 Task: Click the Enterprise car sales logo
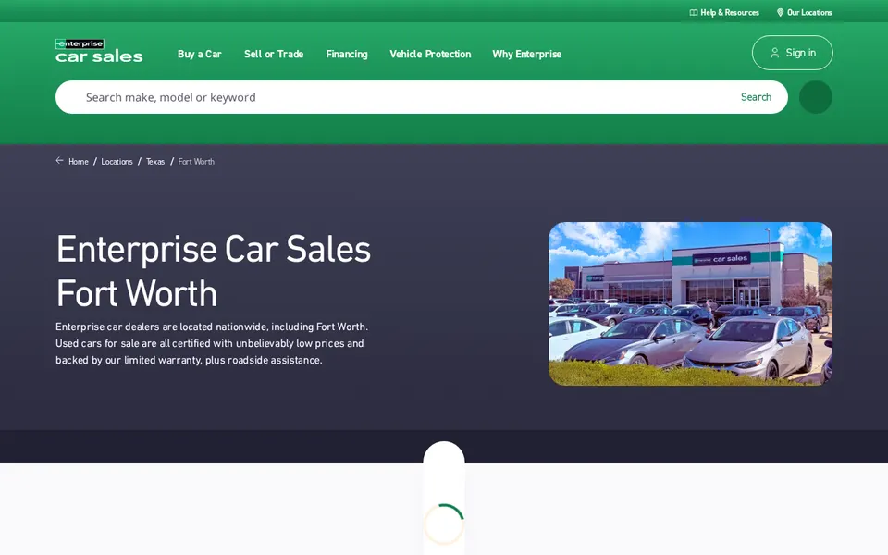coord(99,51)
